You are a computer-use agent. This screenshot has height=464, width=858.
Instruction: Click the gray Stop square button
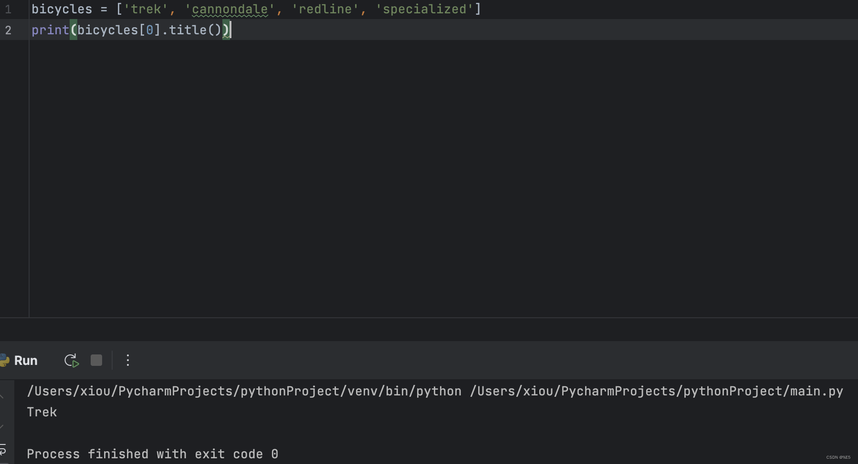coord(96,360)
